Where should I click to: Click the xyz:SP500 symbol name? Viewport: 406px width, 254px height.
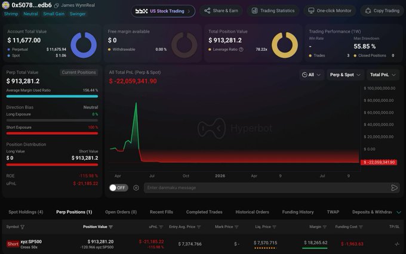[x=31, y=241]
